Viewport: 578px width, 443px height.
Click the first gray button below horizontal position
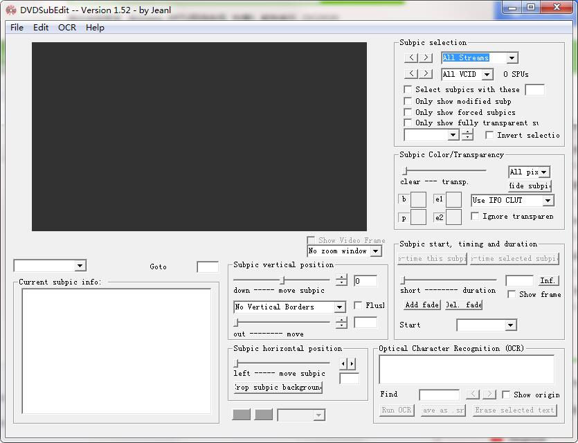(x=242, y=414)
